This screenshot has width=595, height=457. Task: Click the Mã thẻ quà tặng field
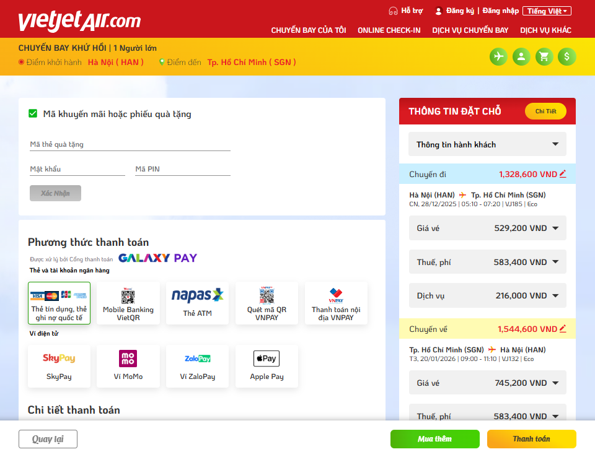click(130, 144)
